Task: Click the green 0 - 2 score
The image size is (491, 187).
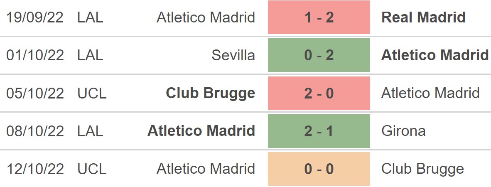Action: (x=319, y=55)
